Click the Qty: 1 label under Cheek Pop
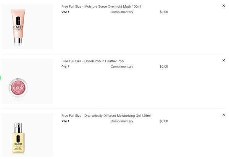Screen dimensions: 229x159 [x=65, y=67]
